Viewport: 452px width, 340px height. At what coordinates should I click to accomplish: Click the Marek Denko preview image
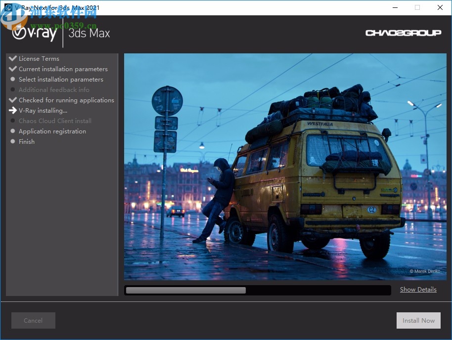(285, 167)
